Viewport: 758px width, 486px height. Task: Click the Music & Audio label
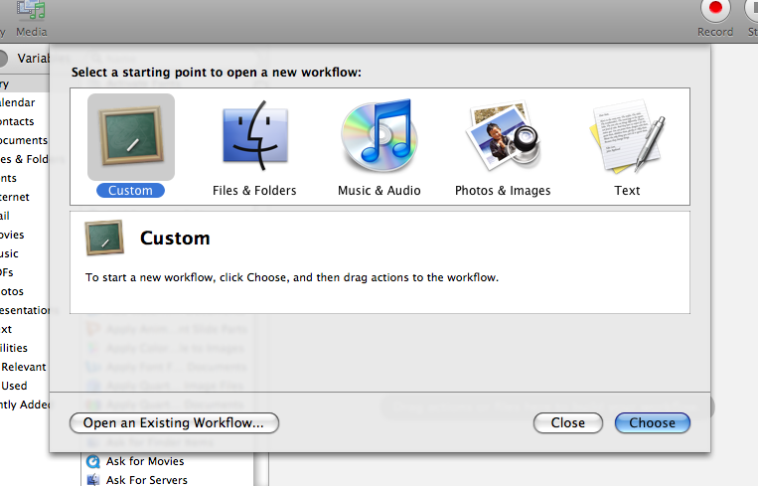pos(379,191)
